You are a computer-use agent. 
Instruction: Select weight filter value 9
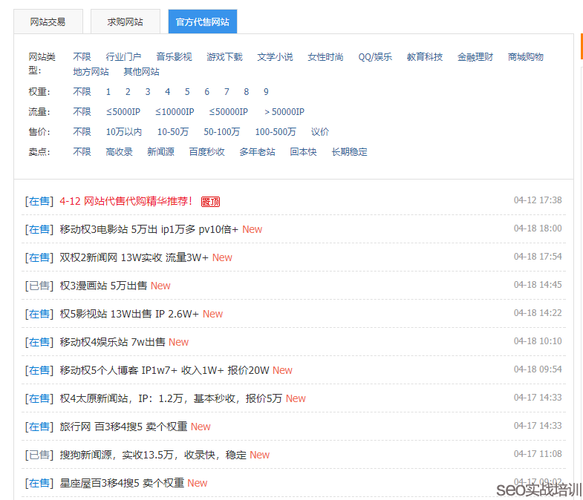pyautogui.click(x=266, y=92)
